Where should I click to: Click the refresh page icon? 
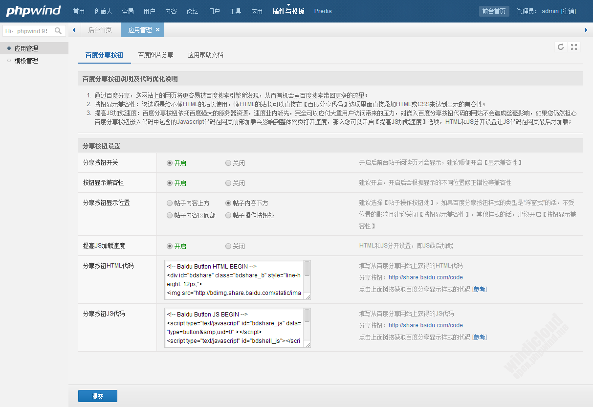561,47
